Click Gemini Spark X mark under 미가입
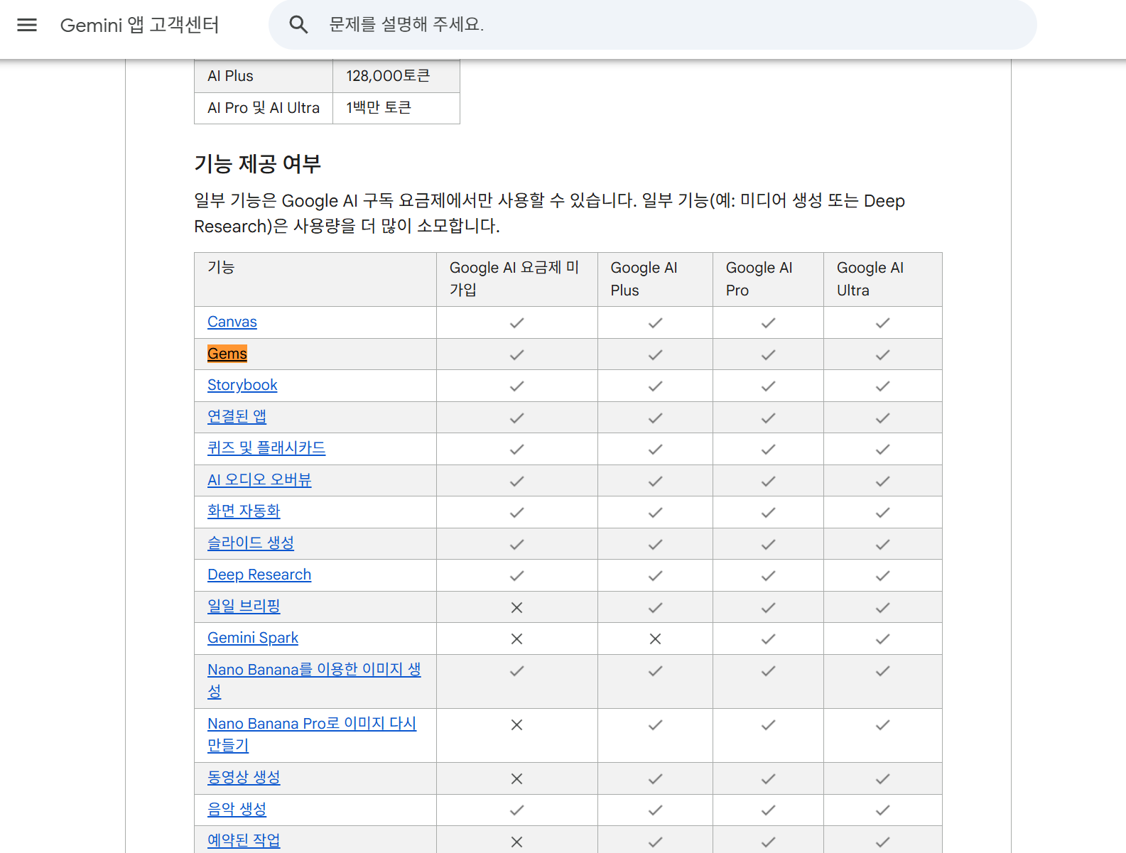 point(517,639)
